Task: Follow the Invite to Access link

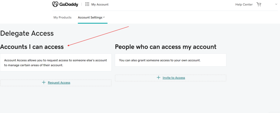Action: (174, 78)
